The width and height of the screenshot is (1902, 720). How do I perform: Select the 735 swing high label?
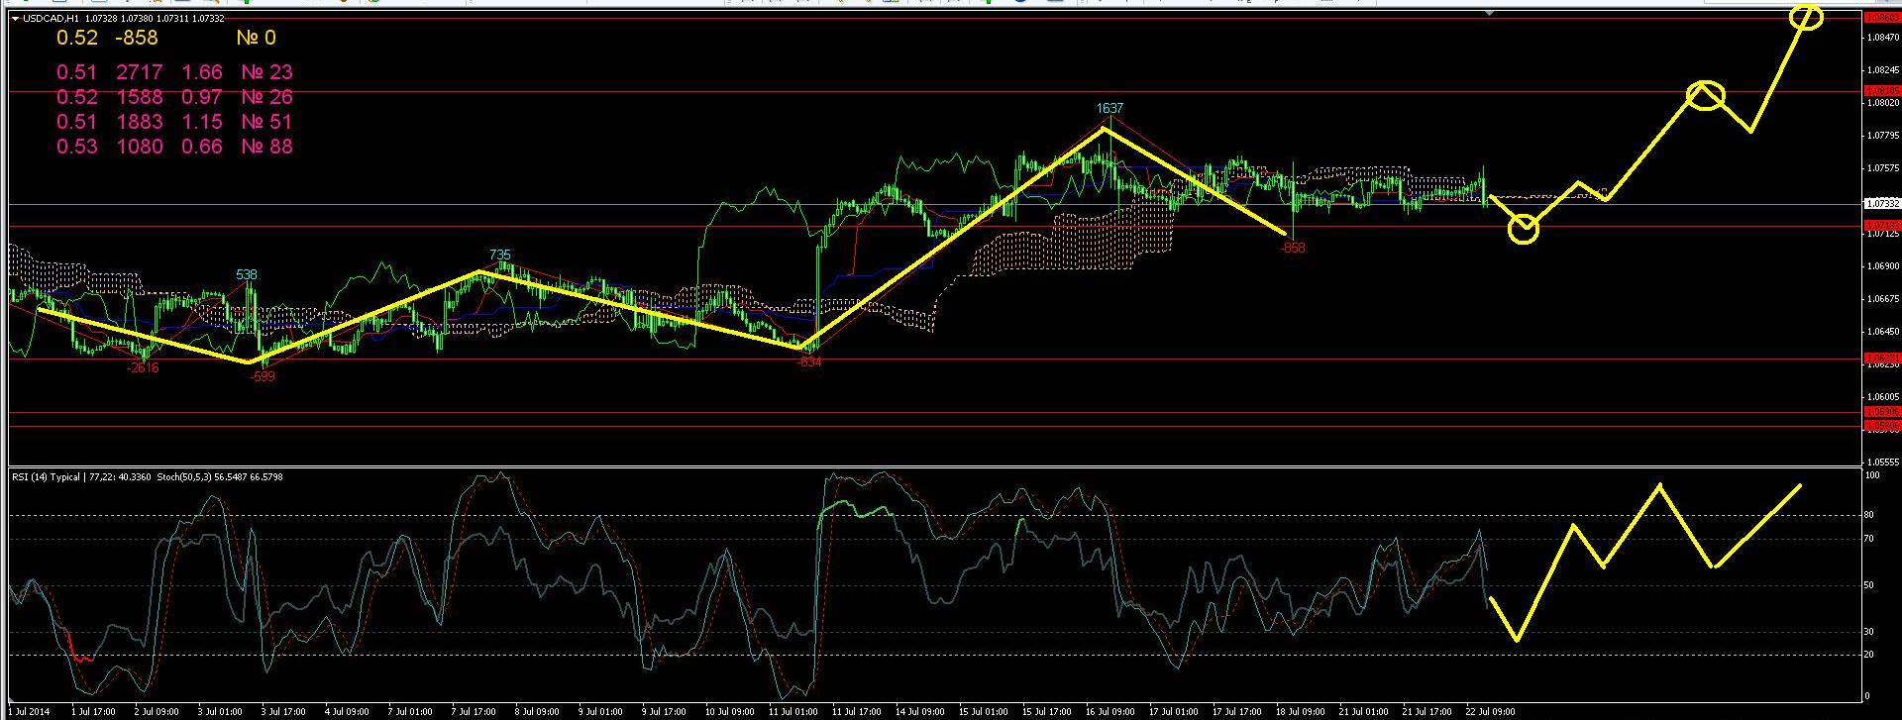499,256
